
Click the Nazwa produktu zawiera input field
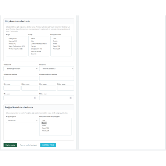click(57, 78)
